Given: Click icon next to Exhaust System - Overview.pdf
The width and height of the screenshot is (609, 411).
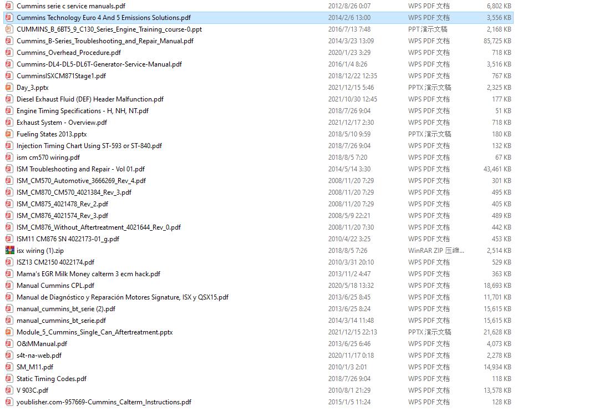Looking at the screenshot, I should coord(8,123).
